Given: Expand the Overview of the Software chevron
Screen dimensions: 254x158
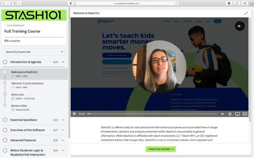Looking at the screenshot, I should [x=63, y=130].
